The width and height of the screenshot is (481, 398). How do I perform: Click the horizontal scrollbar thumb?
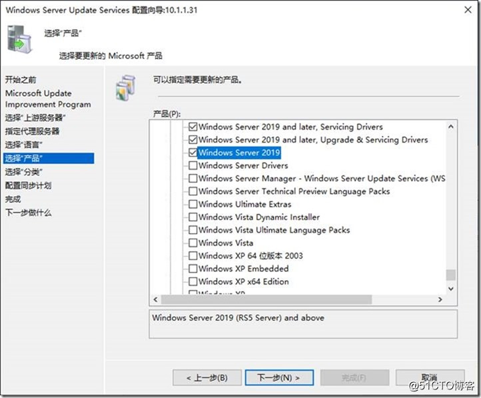[x=266, y=299]
